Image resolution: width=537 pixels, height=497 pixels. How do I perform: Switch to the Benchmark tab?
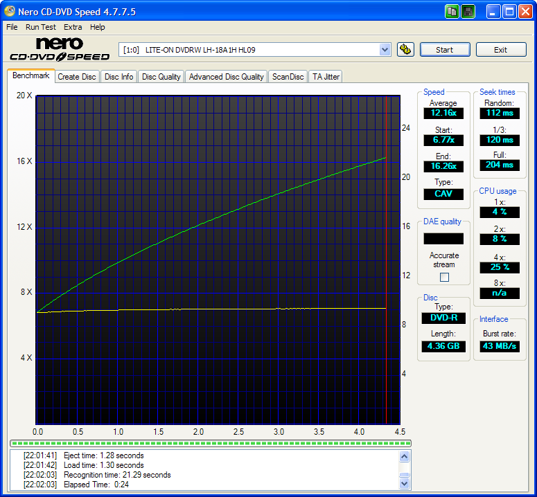30,75
